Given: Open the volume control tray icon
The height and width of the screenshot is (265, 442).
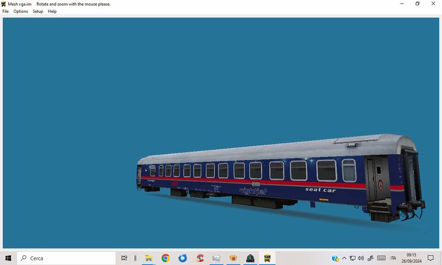Looking at the screenshot, I should [x=361, y=258].
